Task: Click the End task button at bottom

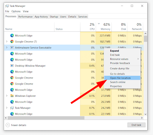Action: click(136, 125)
